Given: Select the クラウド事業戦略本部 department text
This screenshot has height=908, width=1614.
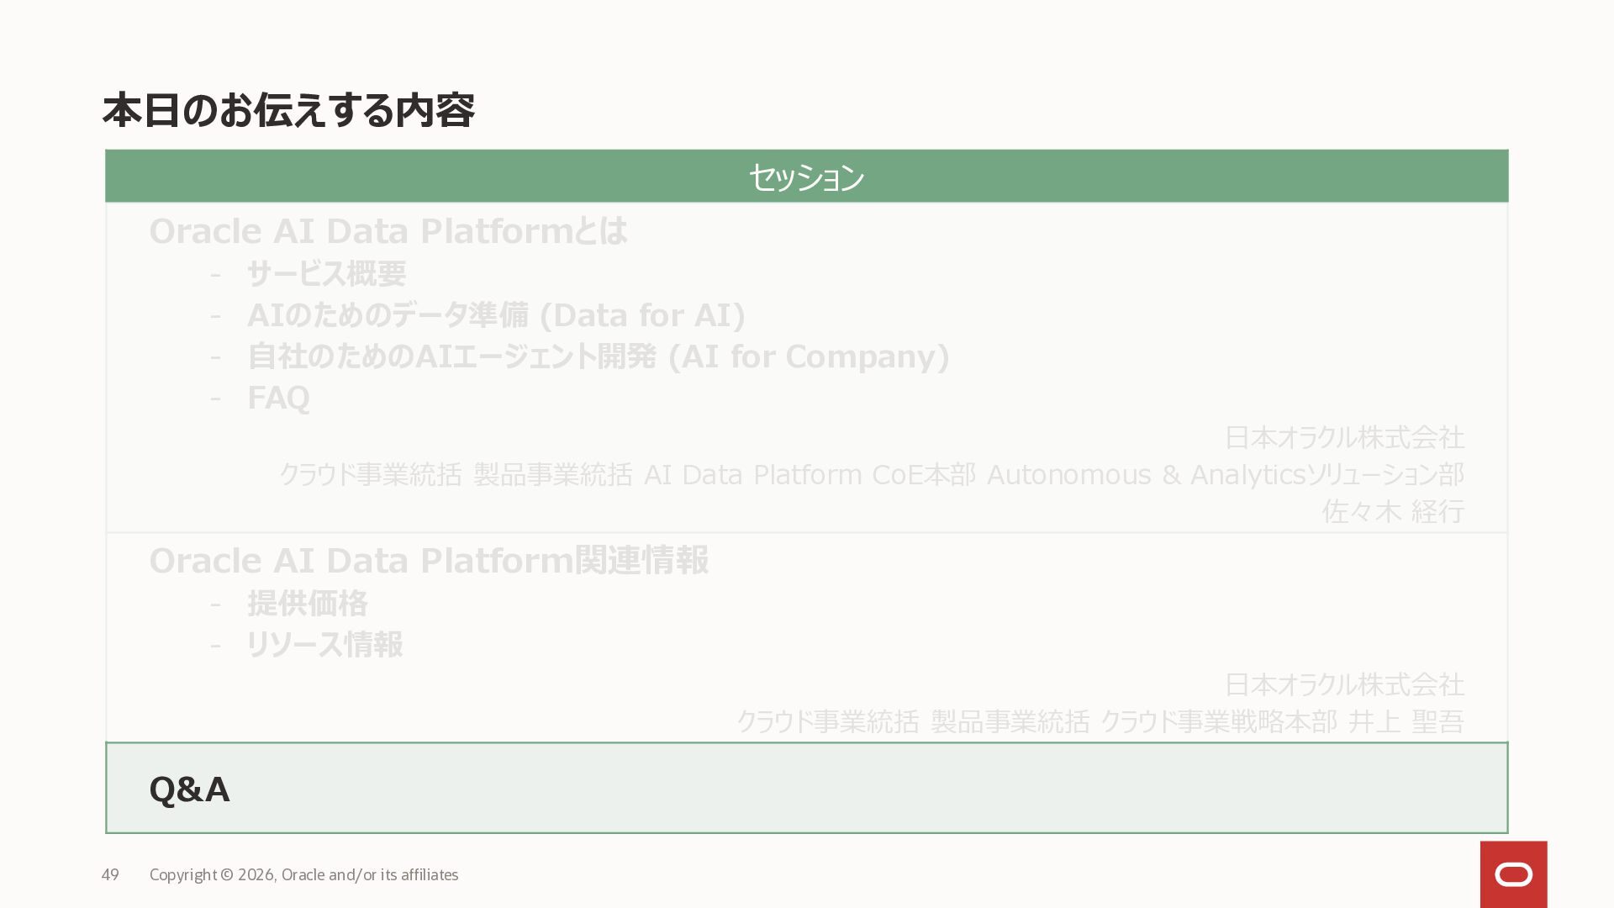Looking at the screenshot, I should 1218,721.
